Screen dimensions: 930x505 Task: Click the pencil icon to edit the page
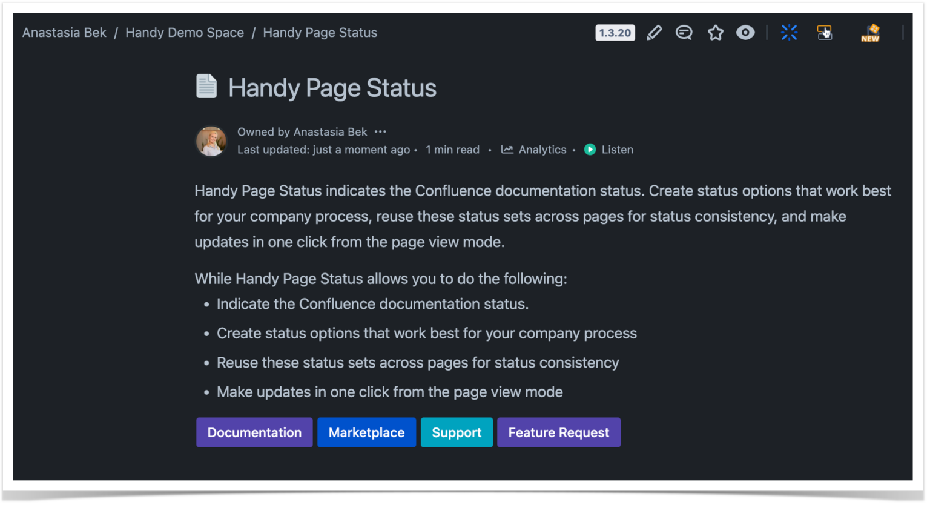[654, 33]
